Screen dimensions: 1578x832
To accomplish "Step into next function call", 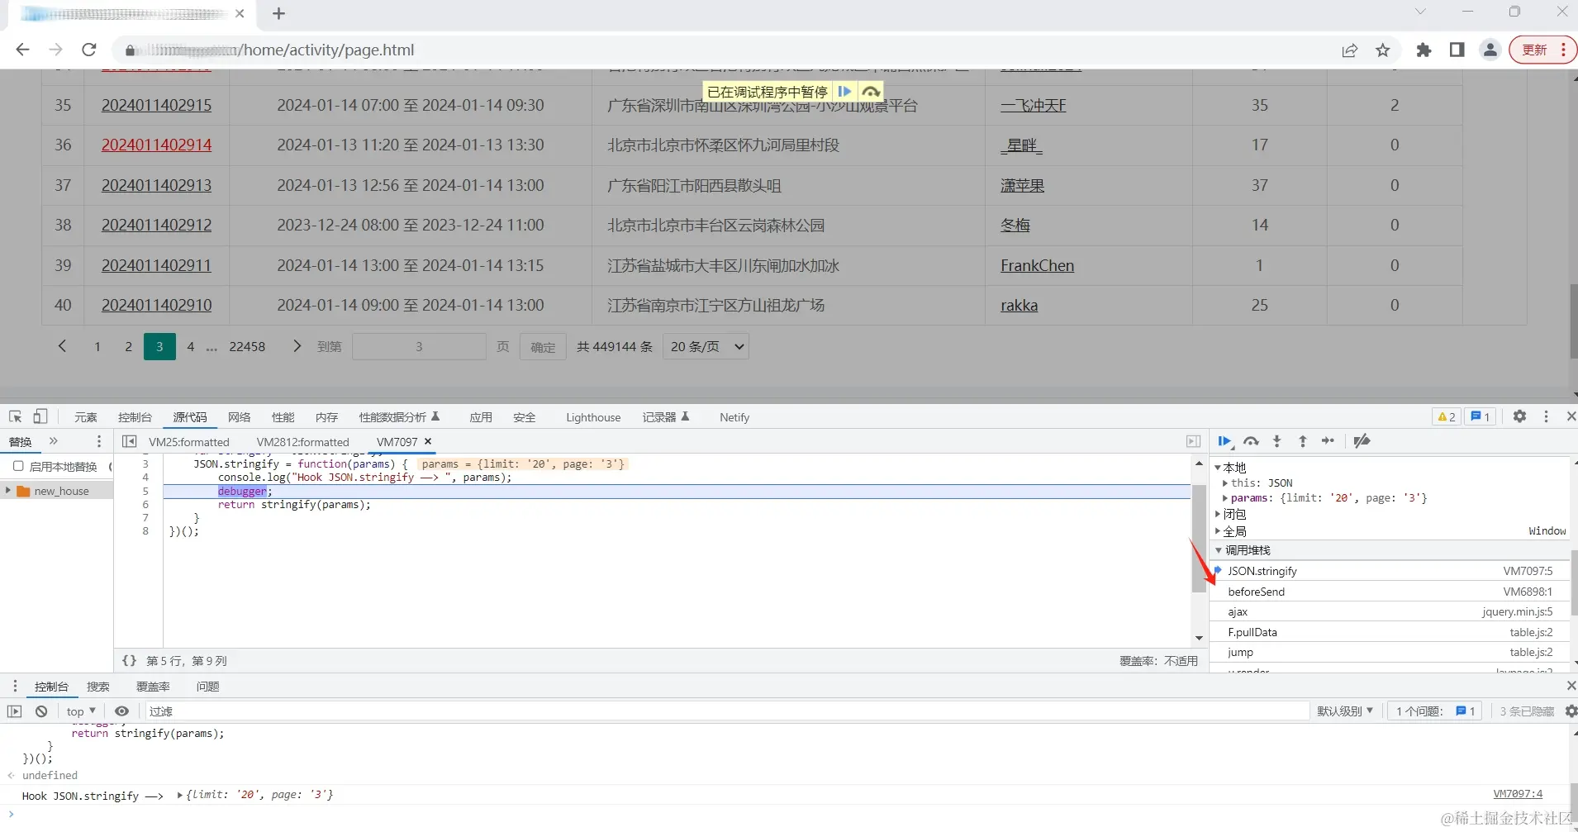I will point(1276,441).
